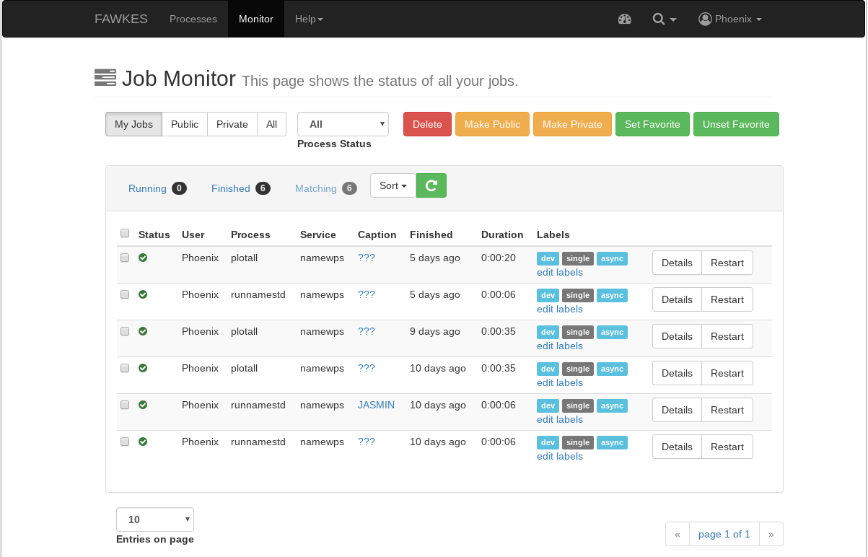Open the dashboard gauge icon in navbar
The image size is (868, 557).
pyautogui.click(x=625, y=19)
